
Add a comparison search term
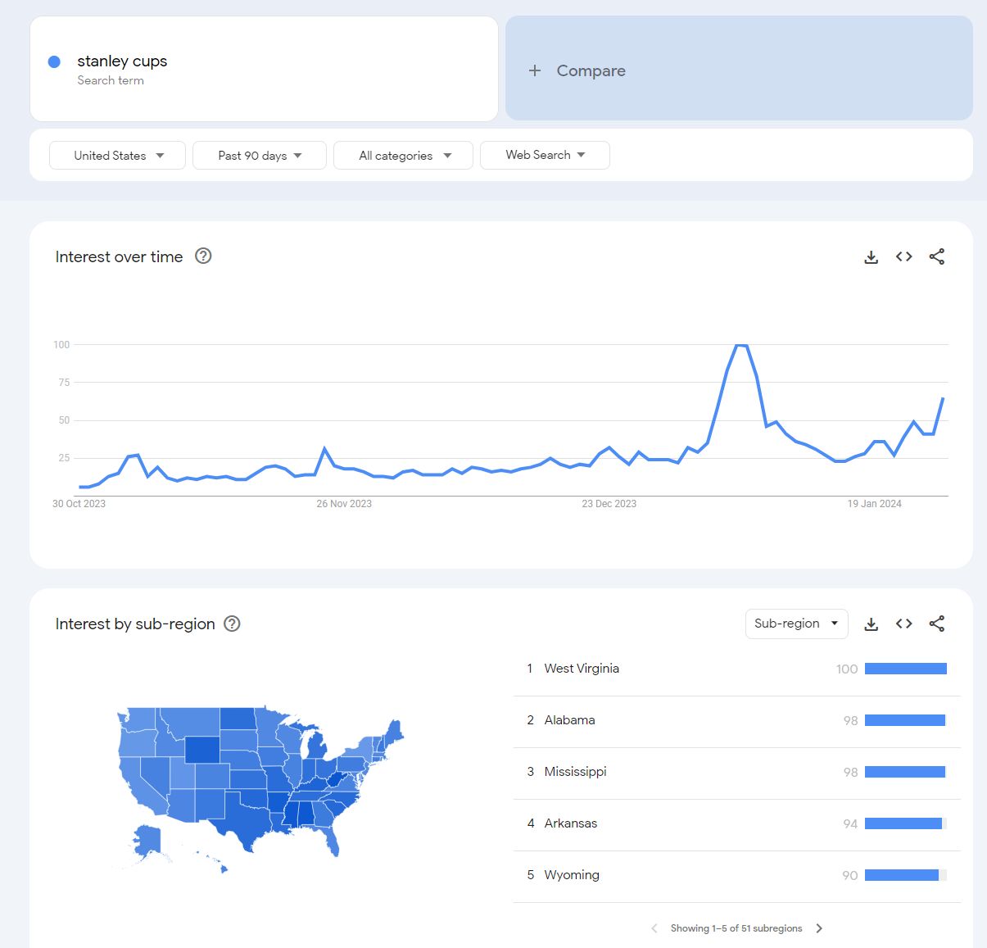coord(577,70)
